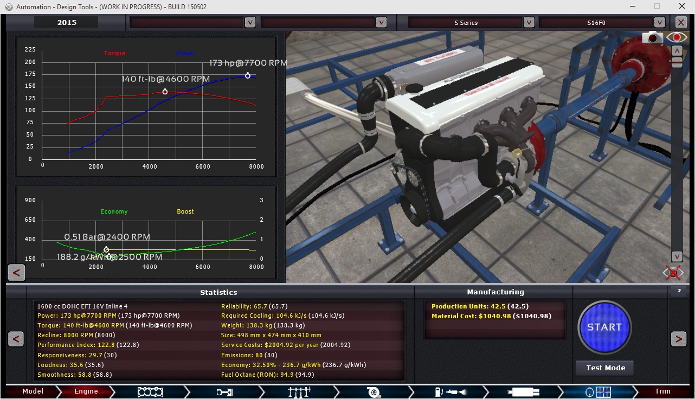This screenshot has width=695, height=399.
Task: Open the piston and crank tab
Action: pyautogui.click(x=224, y=391)
